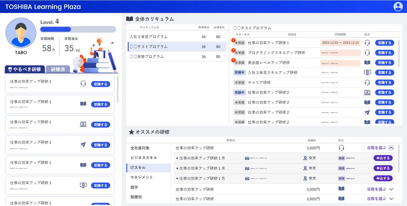Click the red alert icon beside プログラミングスキルアップ研修

(x=233, y=50)
